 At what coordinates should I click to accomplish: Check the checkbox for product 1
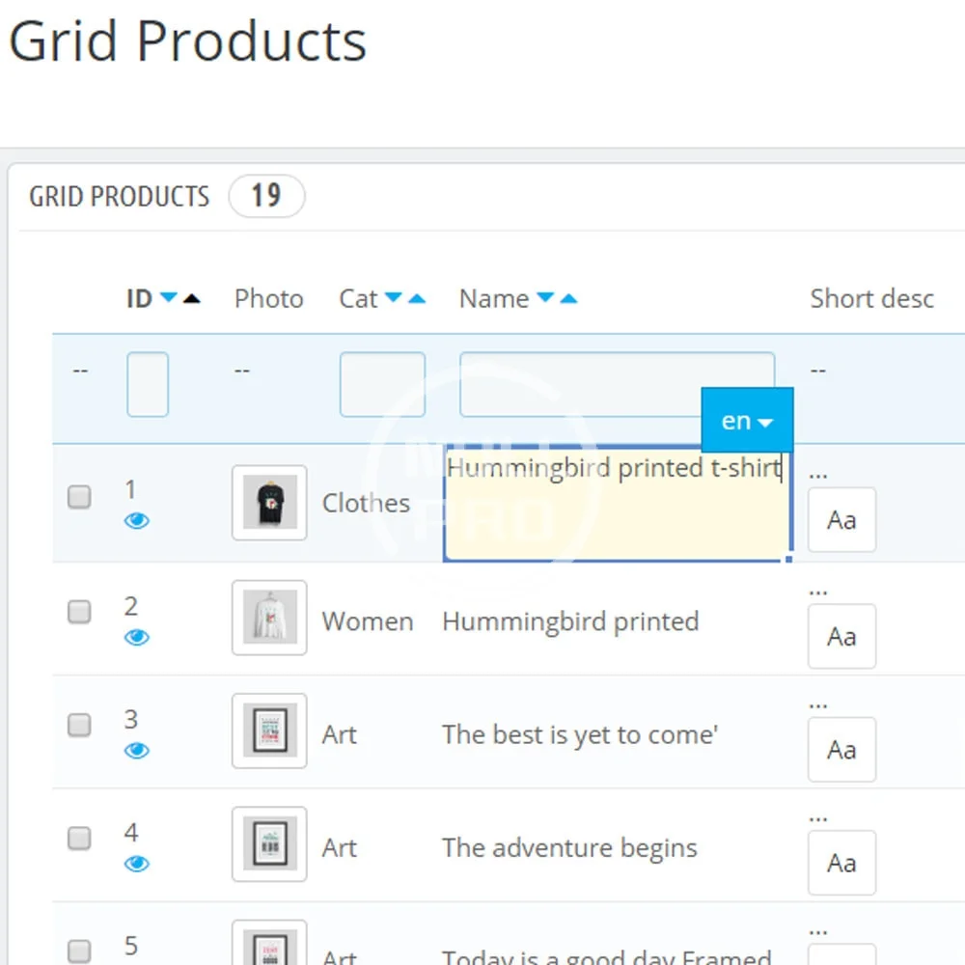(79, 497)
